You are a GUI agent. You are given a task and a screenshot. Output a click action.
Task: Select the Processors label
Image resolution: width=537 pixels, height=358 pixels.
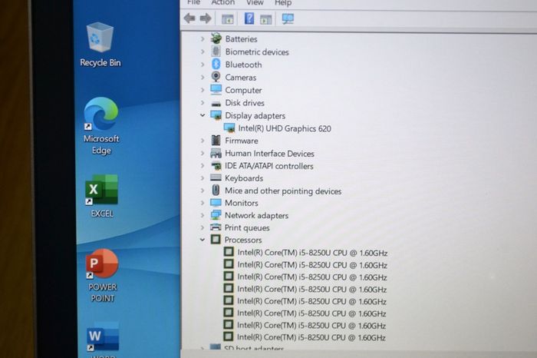[x=243, y=240]
